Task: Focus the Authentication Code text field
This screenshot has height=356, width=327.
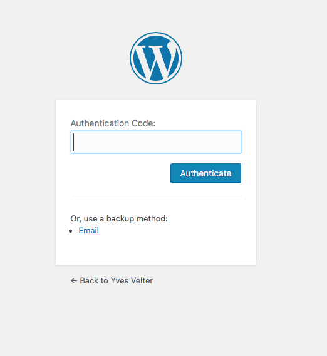Action: pos(156,142)
